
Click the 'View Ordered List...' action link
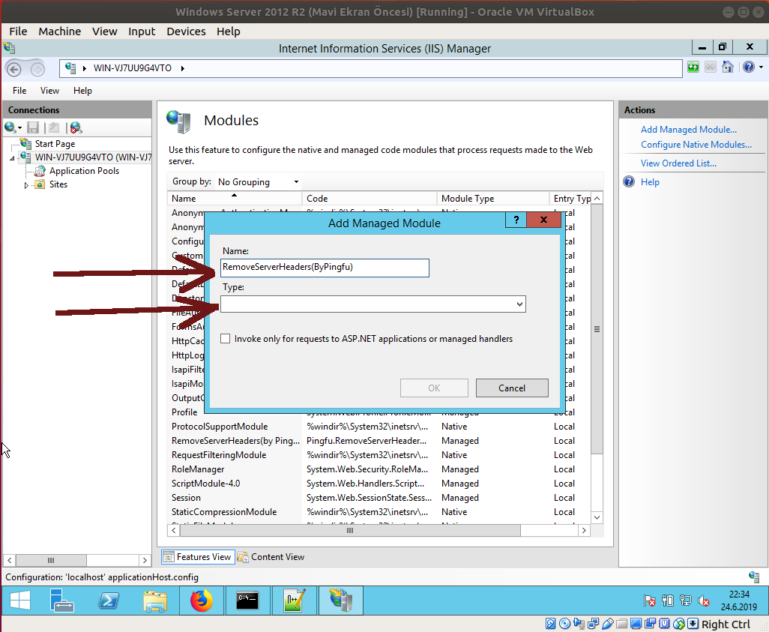[x=678, y=163]
